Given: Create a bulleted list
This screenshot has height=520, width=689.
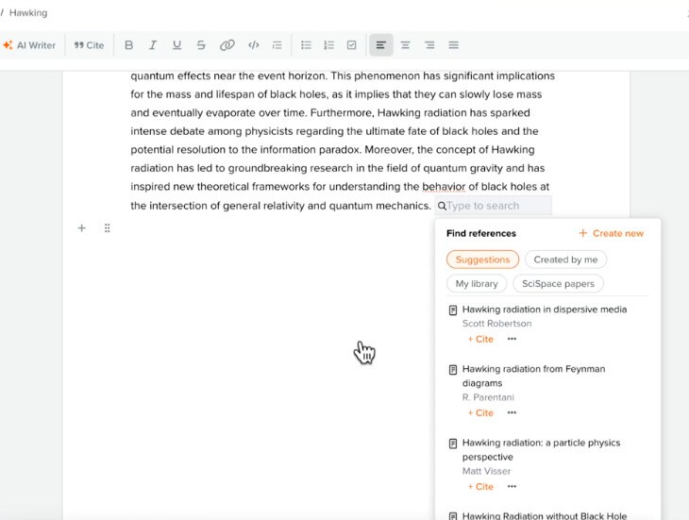Looking at the screenshot, I should point(306,45).
